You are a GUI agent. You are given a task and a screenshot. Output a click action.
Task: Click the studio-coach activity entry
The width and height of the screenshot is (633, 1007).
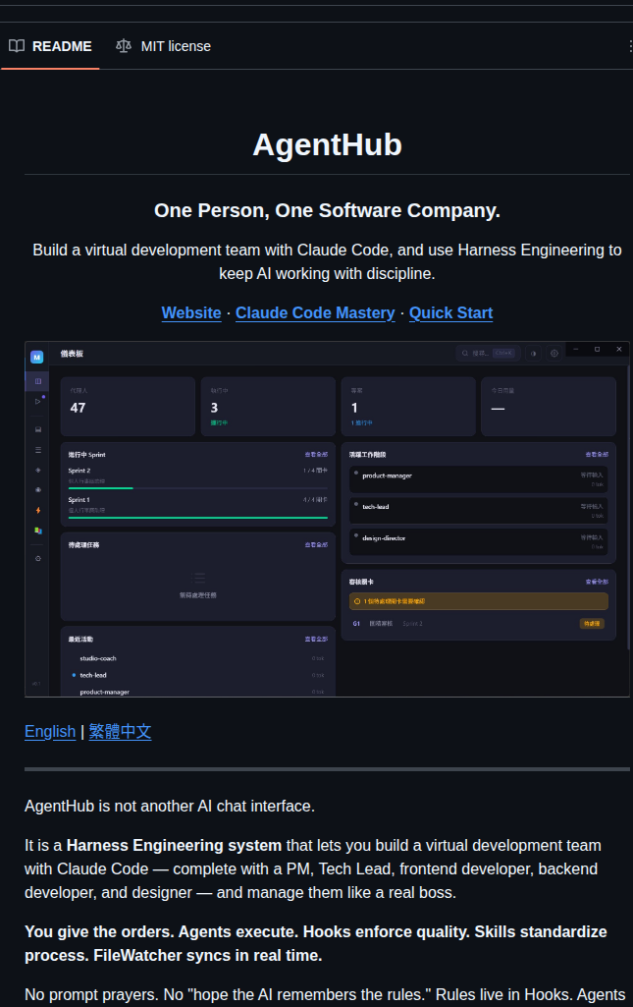coord(197,659)
